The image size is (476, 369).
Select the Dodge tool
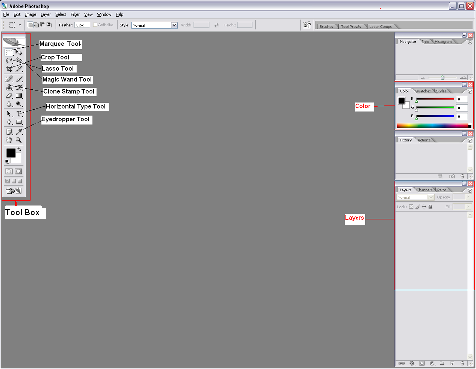pyautogui.click(x=19, y=104)
